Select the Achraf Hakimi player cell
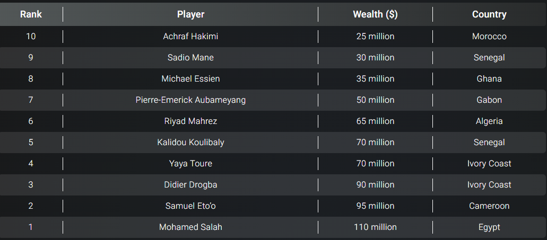This screenshot has width=547, height=240. (x=190, y=36)
